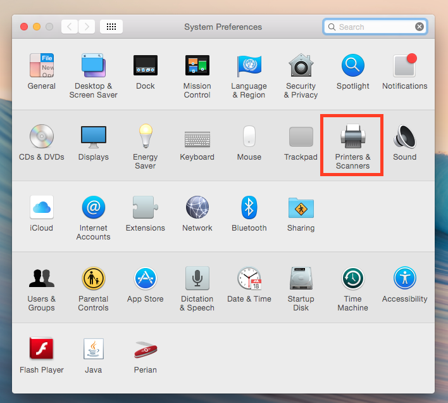Viewport: 448px width, 403px height.
Task: Minimize the System Preferences window
Action: pyautogui.click(x=37, y=27)
